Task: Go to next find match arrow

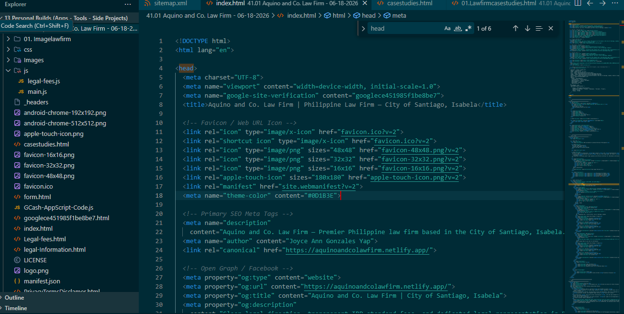Action: pyautogui.click(x=527, y=28)
